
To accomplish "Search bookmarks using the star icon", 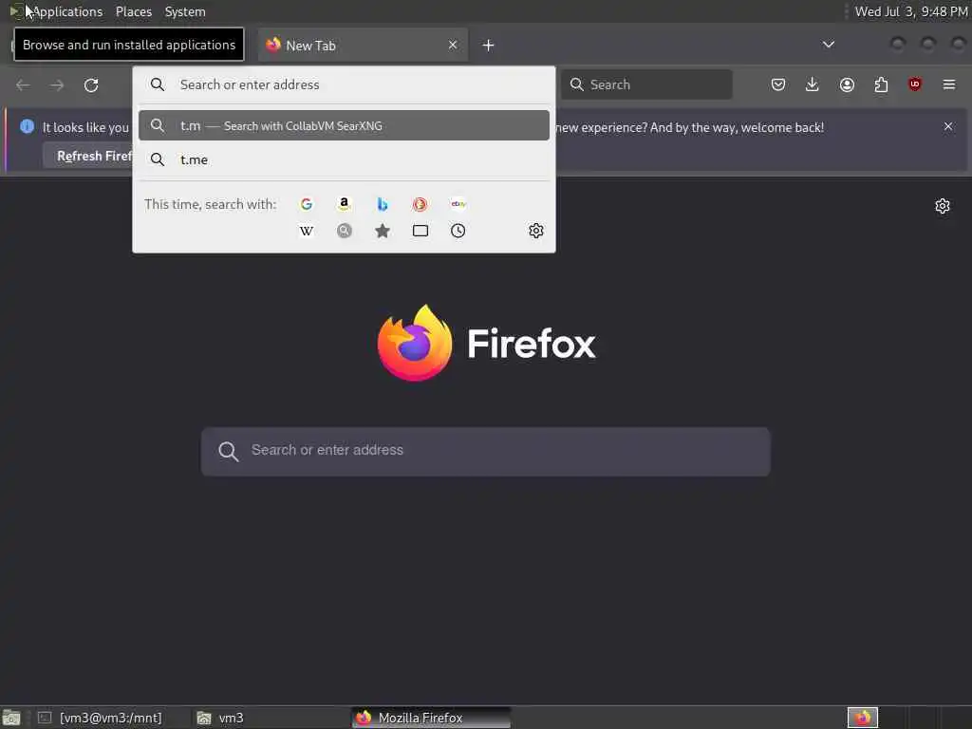I will pyautogui.click(x=383, y=231).
